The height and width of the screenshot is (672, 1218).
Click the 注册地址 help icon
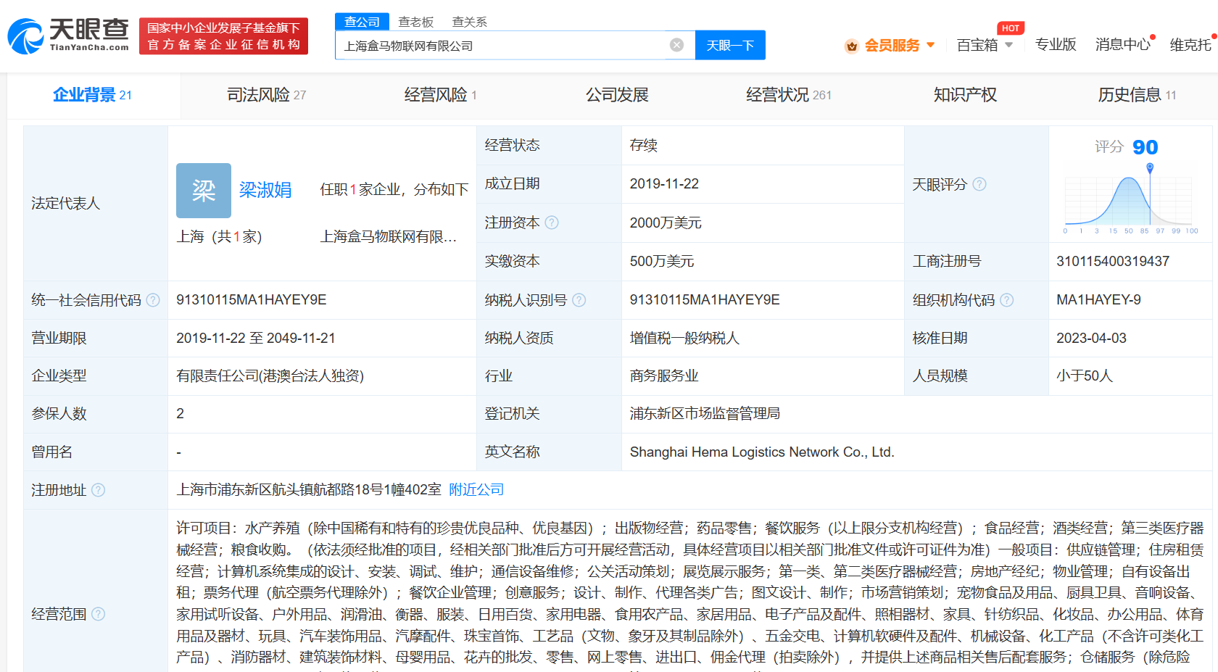point(100,490)
